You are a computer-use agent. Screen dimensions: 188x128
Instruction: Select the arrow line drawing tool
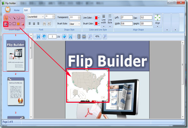click(14, 18)
